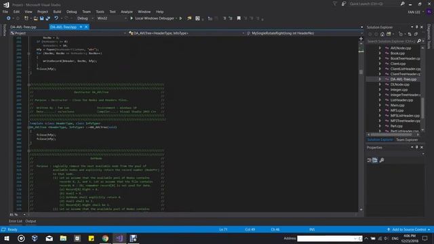Viewport: 434px width, 244px height.
Task: Click the feedback icon beside Quick Launch
Action: pyautogui.click(x=344, y=4)
